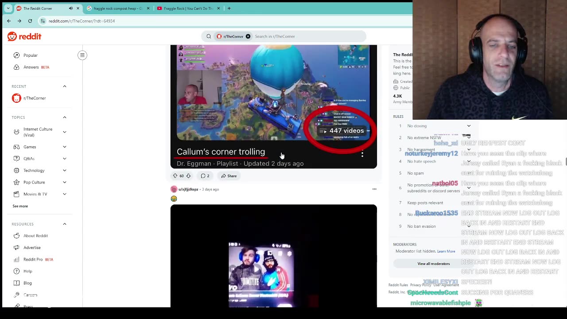Open three-dot menu on playlist thumbnail
567x319 pixels.
tap(362, 154)
